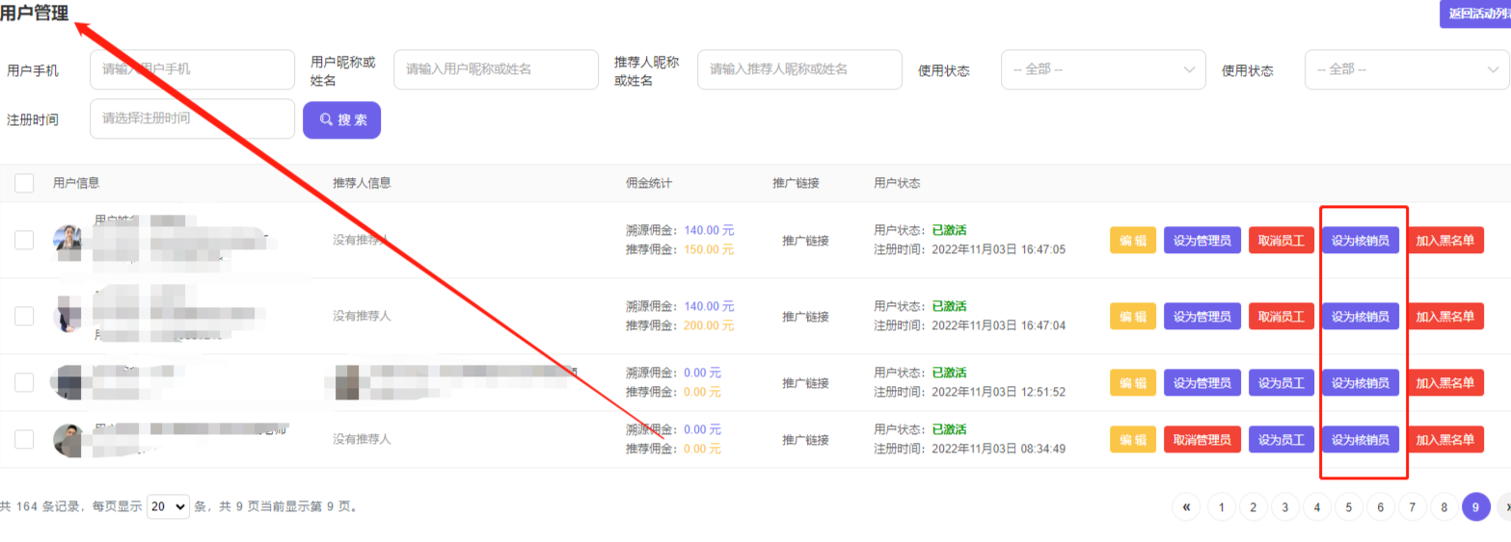Click 编辑 for the 08:34:49 user
Image resolution: width=1511 pixels, height=542 pixels.
tap(1133, 439)
